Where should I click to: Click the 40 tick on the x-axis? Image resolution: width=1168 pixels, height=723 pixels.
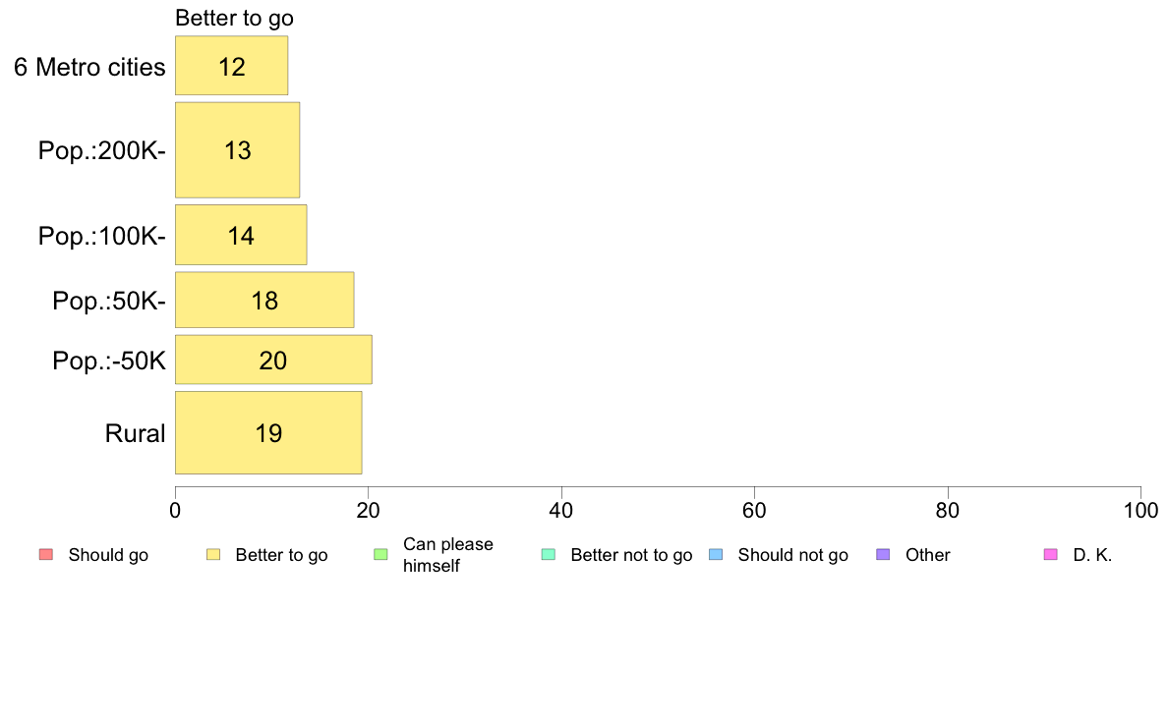(561, 510)
